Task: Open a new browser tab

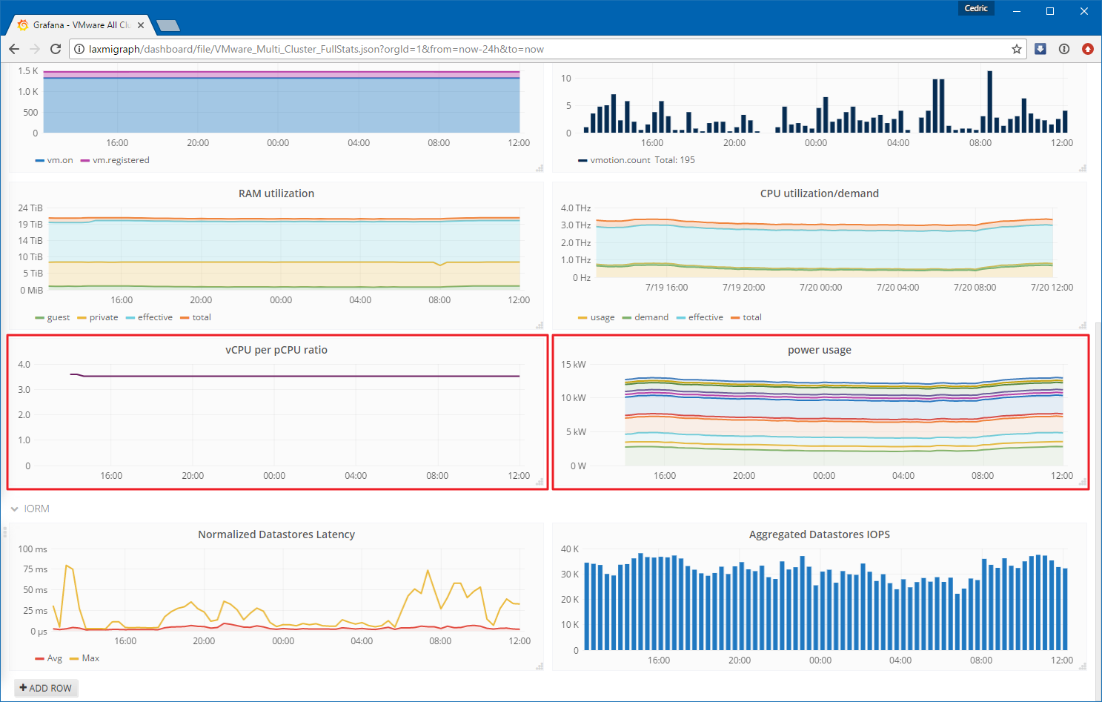Action: (x=168, y=26)
